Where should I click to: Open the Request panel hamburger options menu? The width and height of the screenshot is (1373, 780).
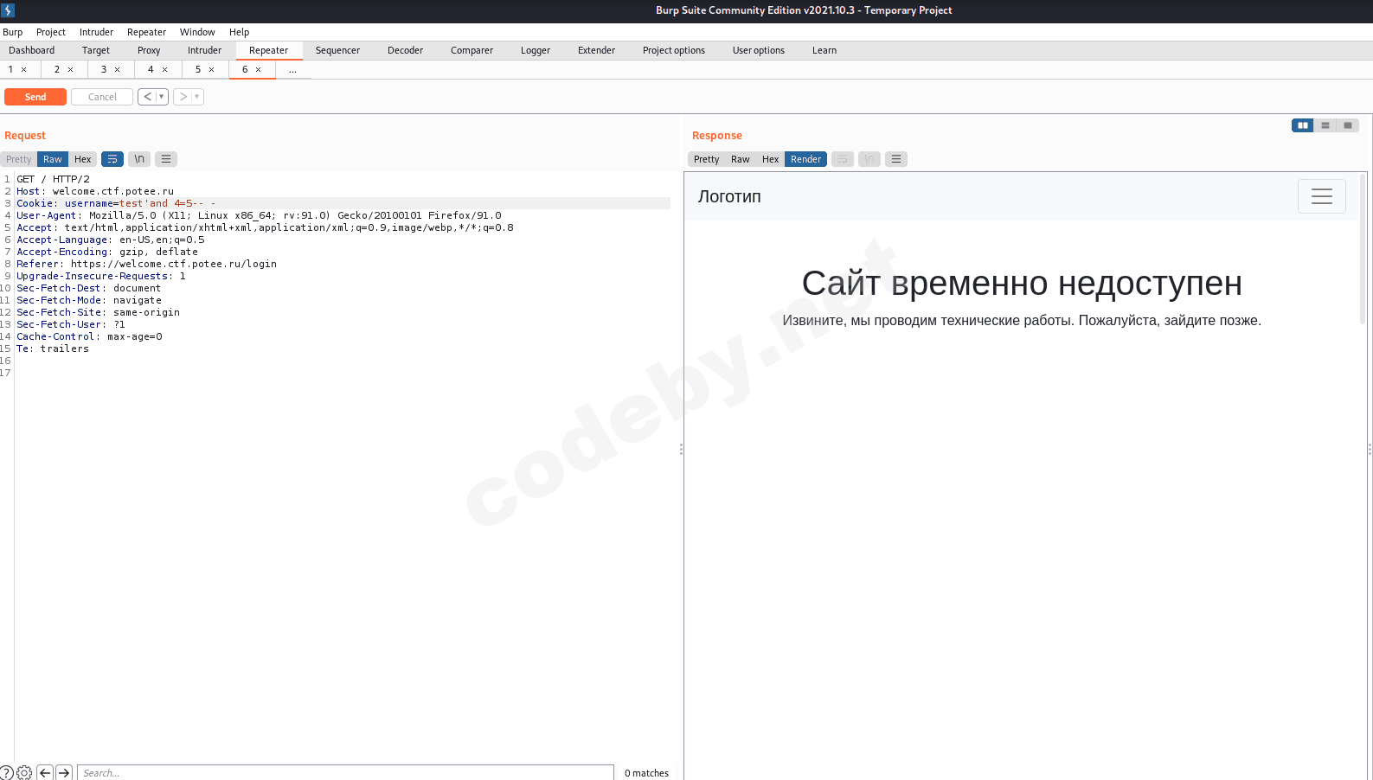[166, 159]
